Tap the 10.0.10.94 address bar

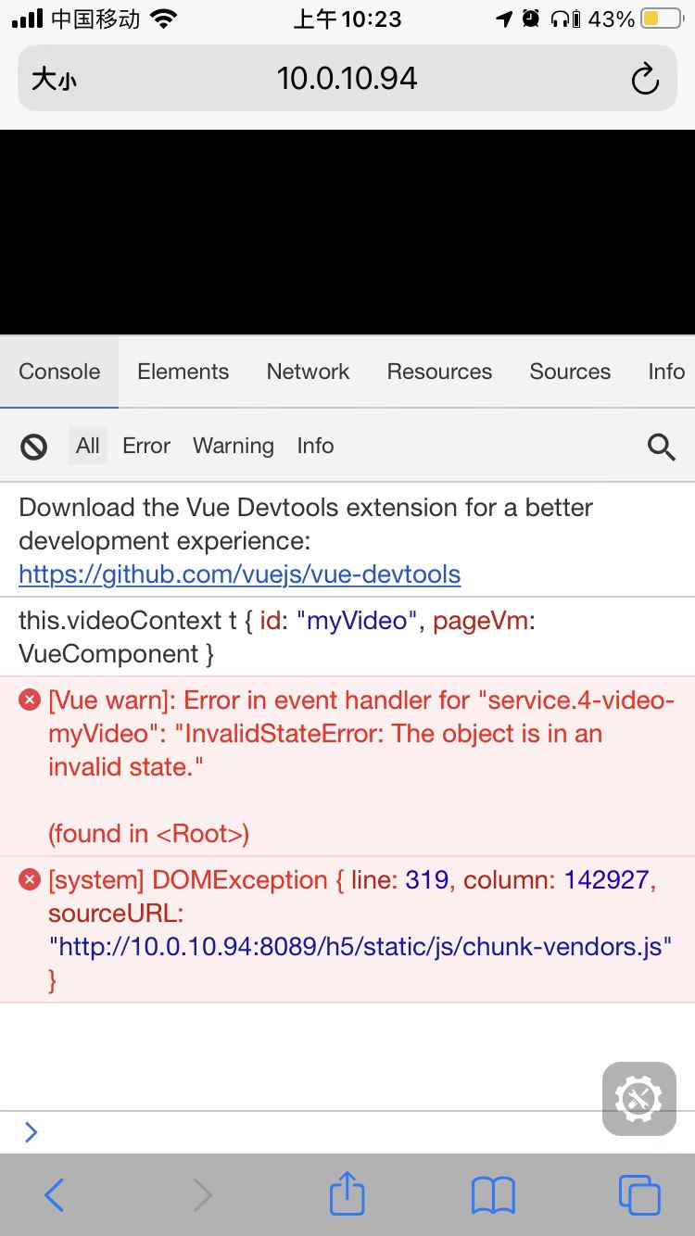347,79
